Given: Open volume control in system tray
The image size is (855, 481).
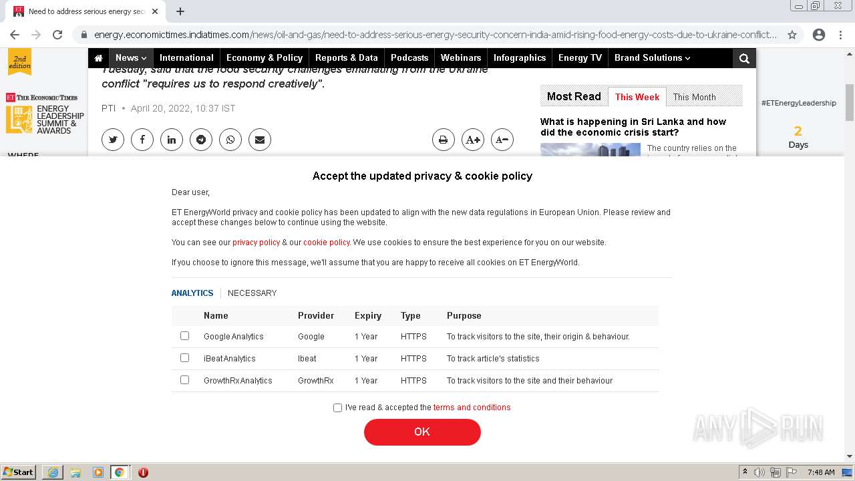Looking at the screenshot, I should [759, 472].
